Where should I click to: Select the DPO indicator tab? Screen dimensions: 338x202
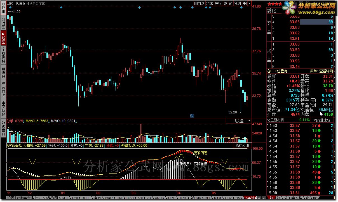(172, 198)
